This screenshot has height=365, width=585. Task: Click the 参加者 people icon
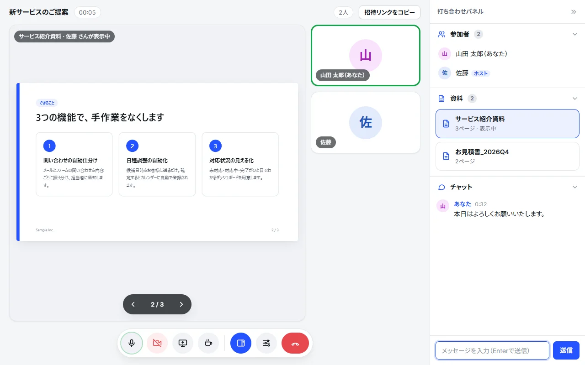(x=441, y=34)
